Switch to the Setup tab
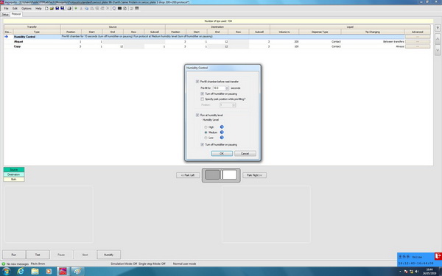The width and height of the screenshot is (442, 276). pos(5,15)
